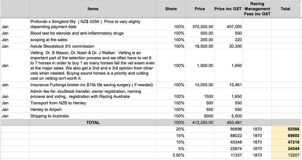Select the Astute Bloodstock 5% commission cell
Viewport: 302px width, 160px height.
point(93,46)
